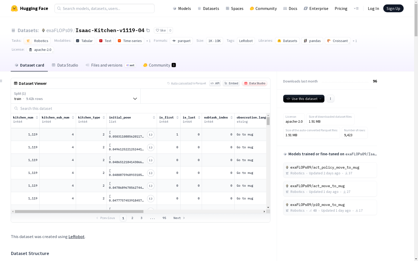The image size is (418, 261).
Task: Go to Datasets in navigation bar
Action: 208,8
